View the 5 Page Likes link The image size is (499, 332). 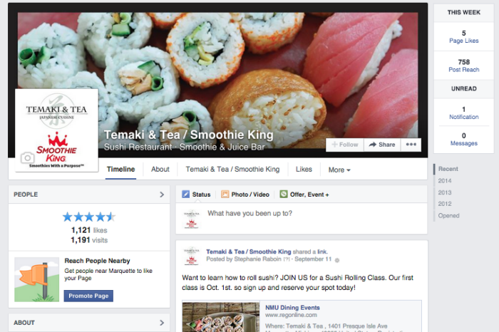(x=463, y=36)
